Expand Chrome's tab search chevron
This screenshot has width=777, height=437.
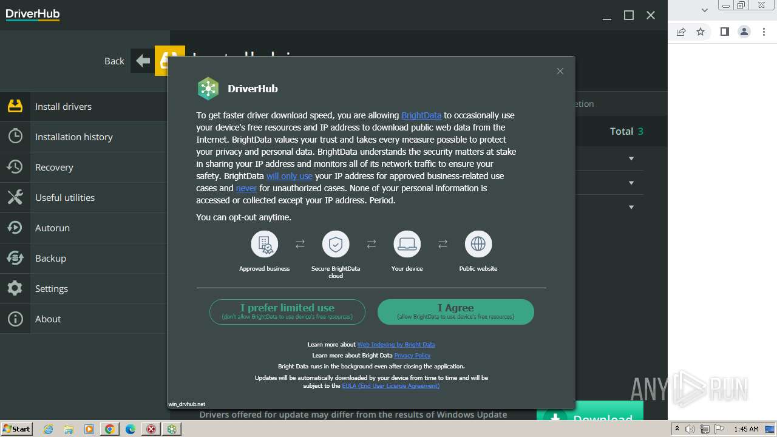point(705,10)
